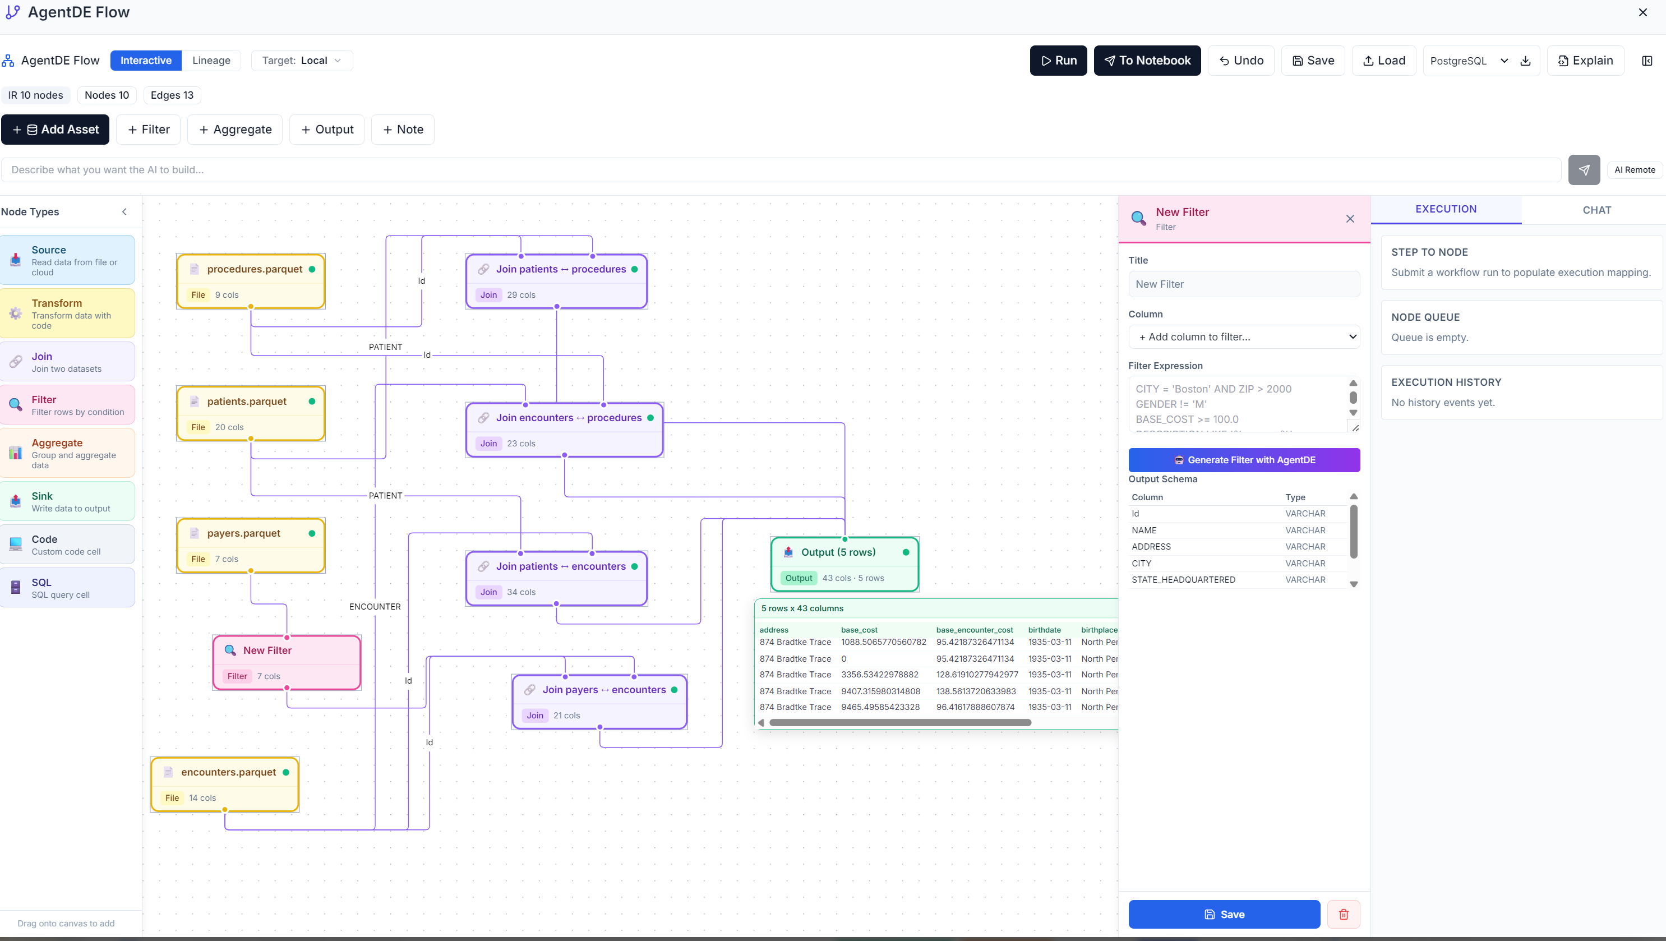Click Generate Filter with AgentDE

tap(1244, 460)
